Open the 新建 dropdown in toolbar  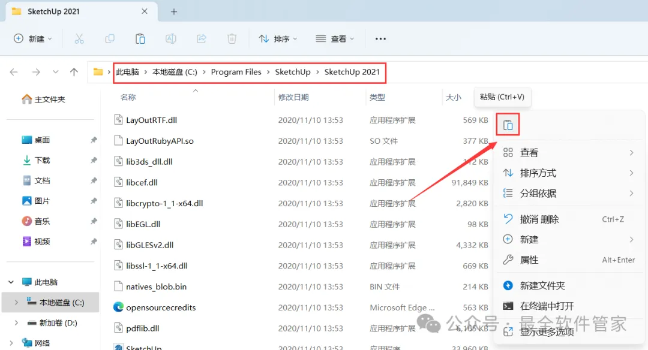click(x=32, y=39)
